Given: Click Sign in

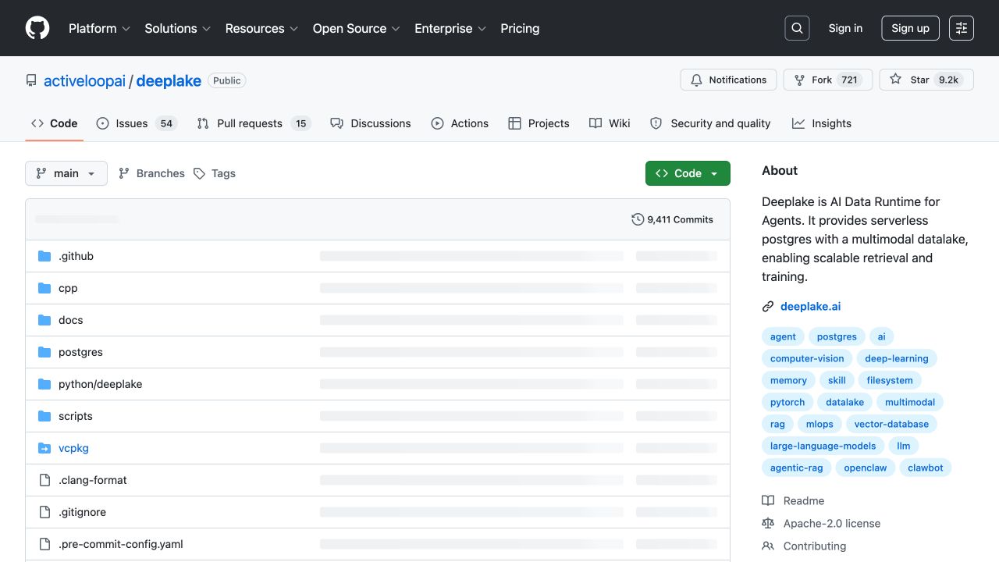Looking at the screenshot, I should tap(845, 28).
